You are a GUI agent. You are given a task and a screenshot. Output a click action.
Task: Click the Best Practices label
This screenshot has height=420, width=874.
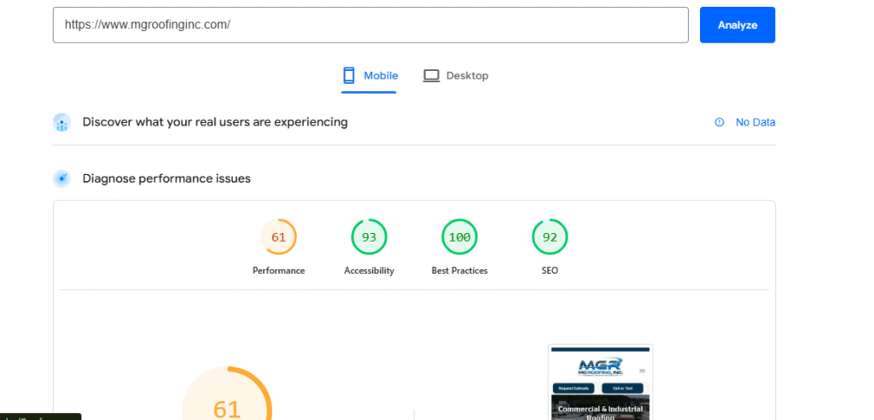click(459, 271)
